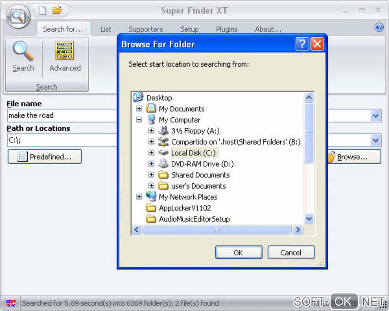Click the magnifying glass Search icon

click(23, 51)
